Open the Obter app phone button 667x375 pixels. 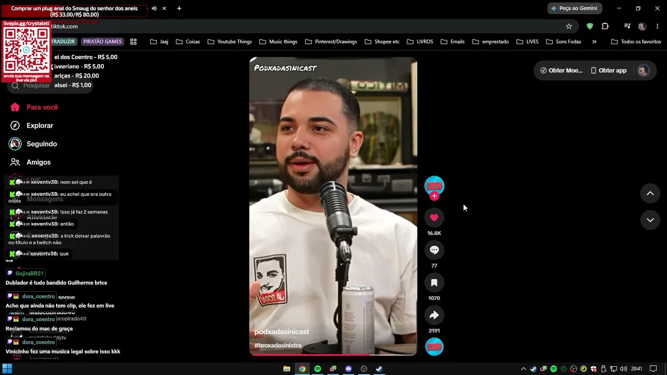tap(609, 70)
